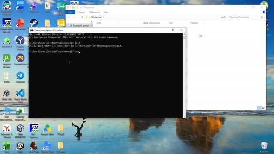Launch Visual Studio Code from desktop

20,93
